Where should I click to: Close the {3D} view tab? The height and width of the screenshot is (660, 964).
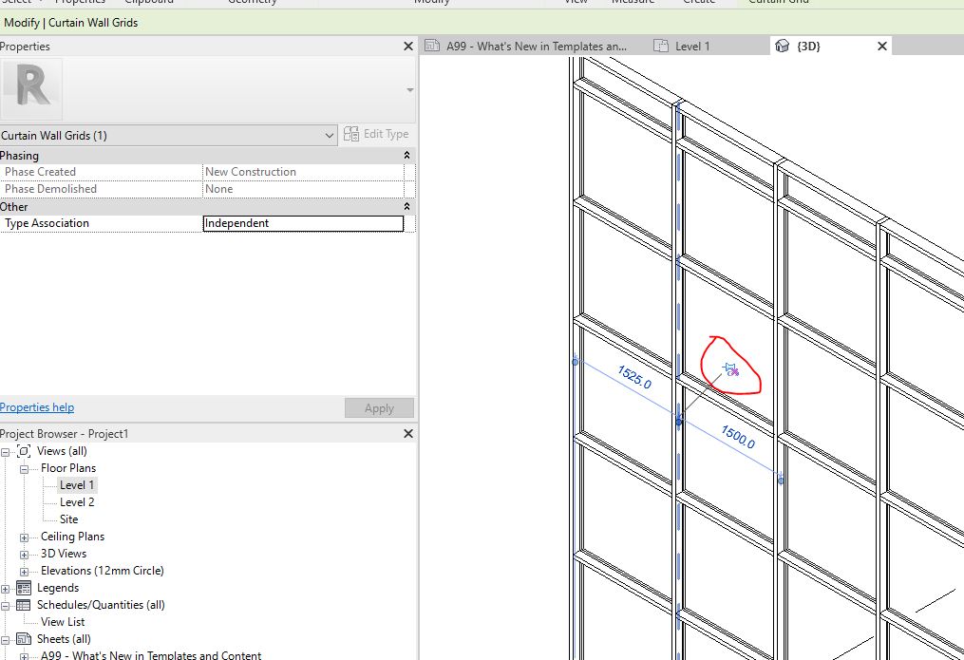(x=881, y=47)
